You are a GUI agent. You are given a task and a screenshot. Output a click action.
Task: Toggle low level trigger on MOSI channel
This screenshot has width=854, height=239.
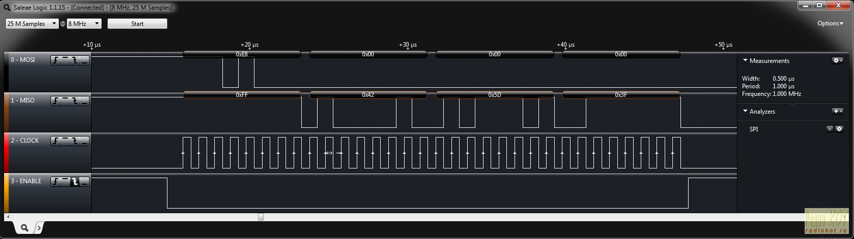(x=84, y=60)
